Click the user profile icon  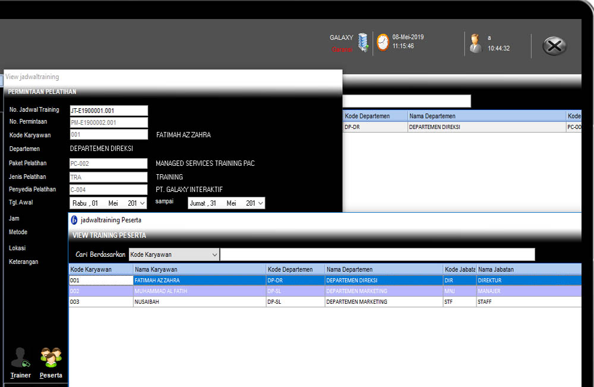coord(475,43)
